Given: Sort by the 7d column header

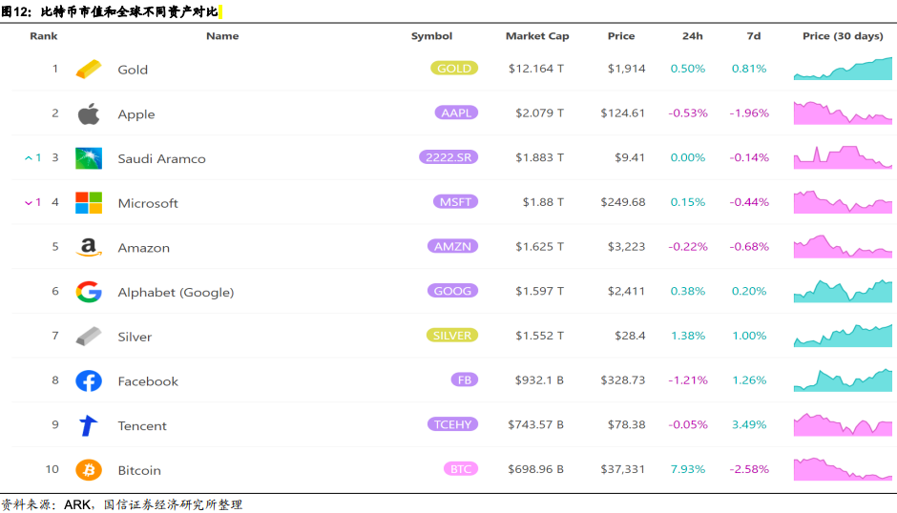Looking at the screenshot, I should click(754, 36).
